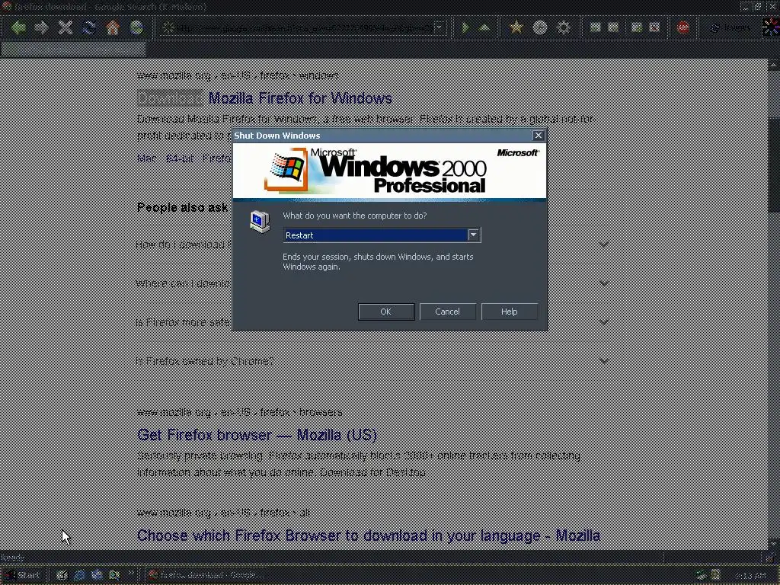The image size is (780, 585).
Task: Open 'Download Mozilla Firefox for Windows' result link
Action: point(264,98)
